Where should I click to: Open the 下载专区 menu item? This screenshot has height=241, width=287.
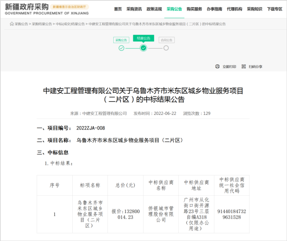[275, 9]
